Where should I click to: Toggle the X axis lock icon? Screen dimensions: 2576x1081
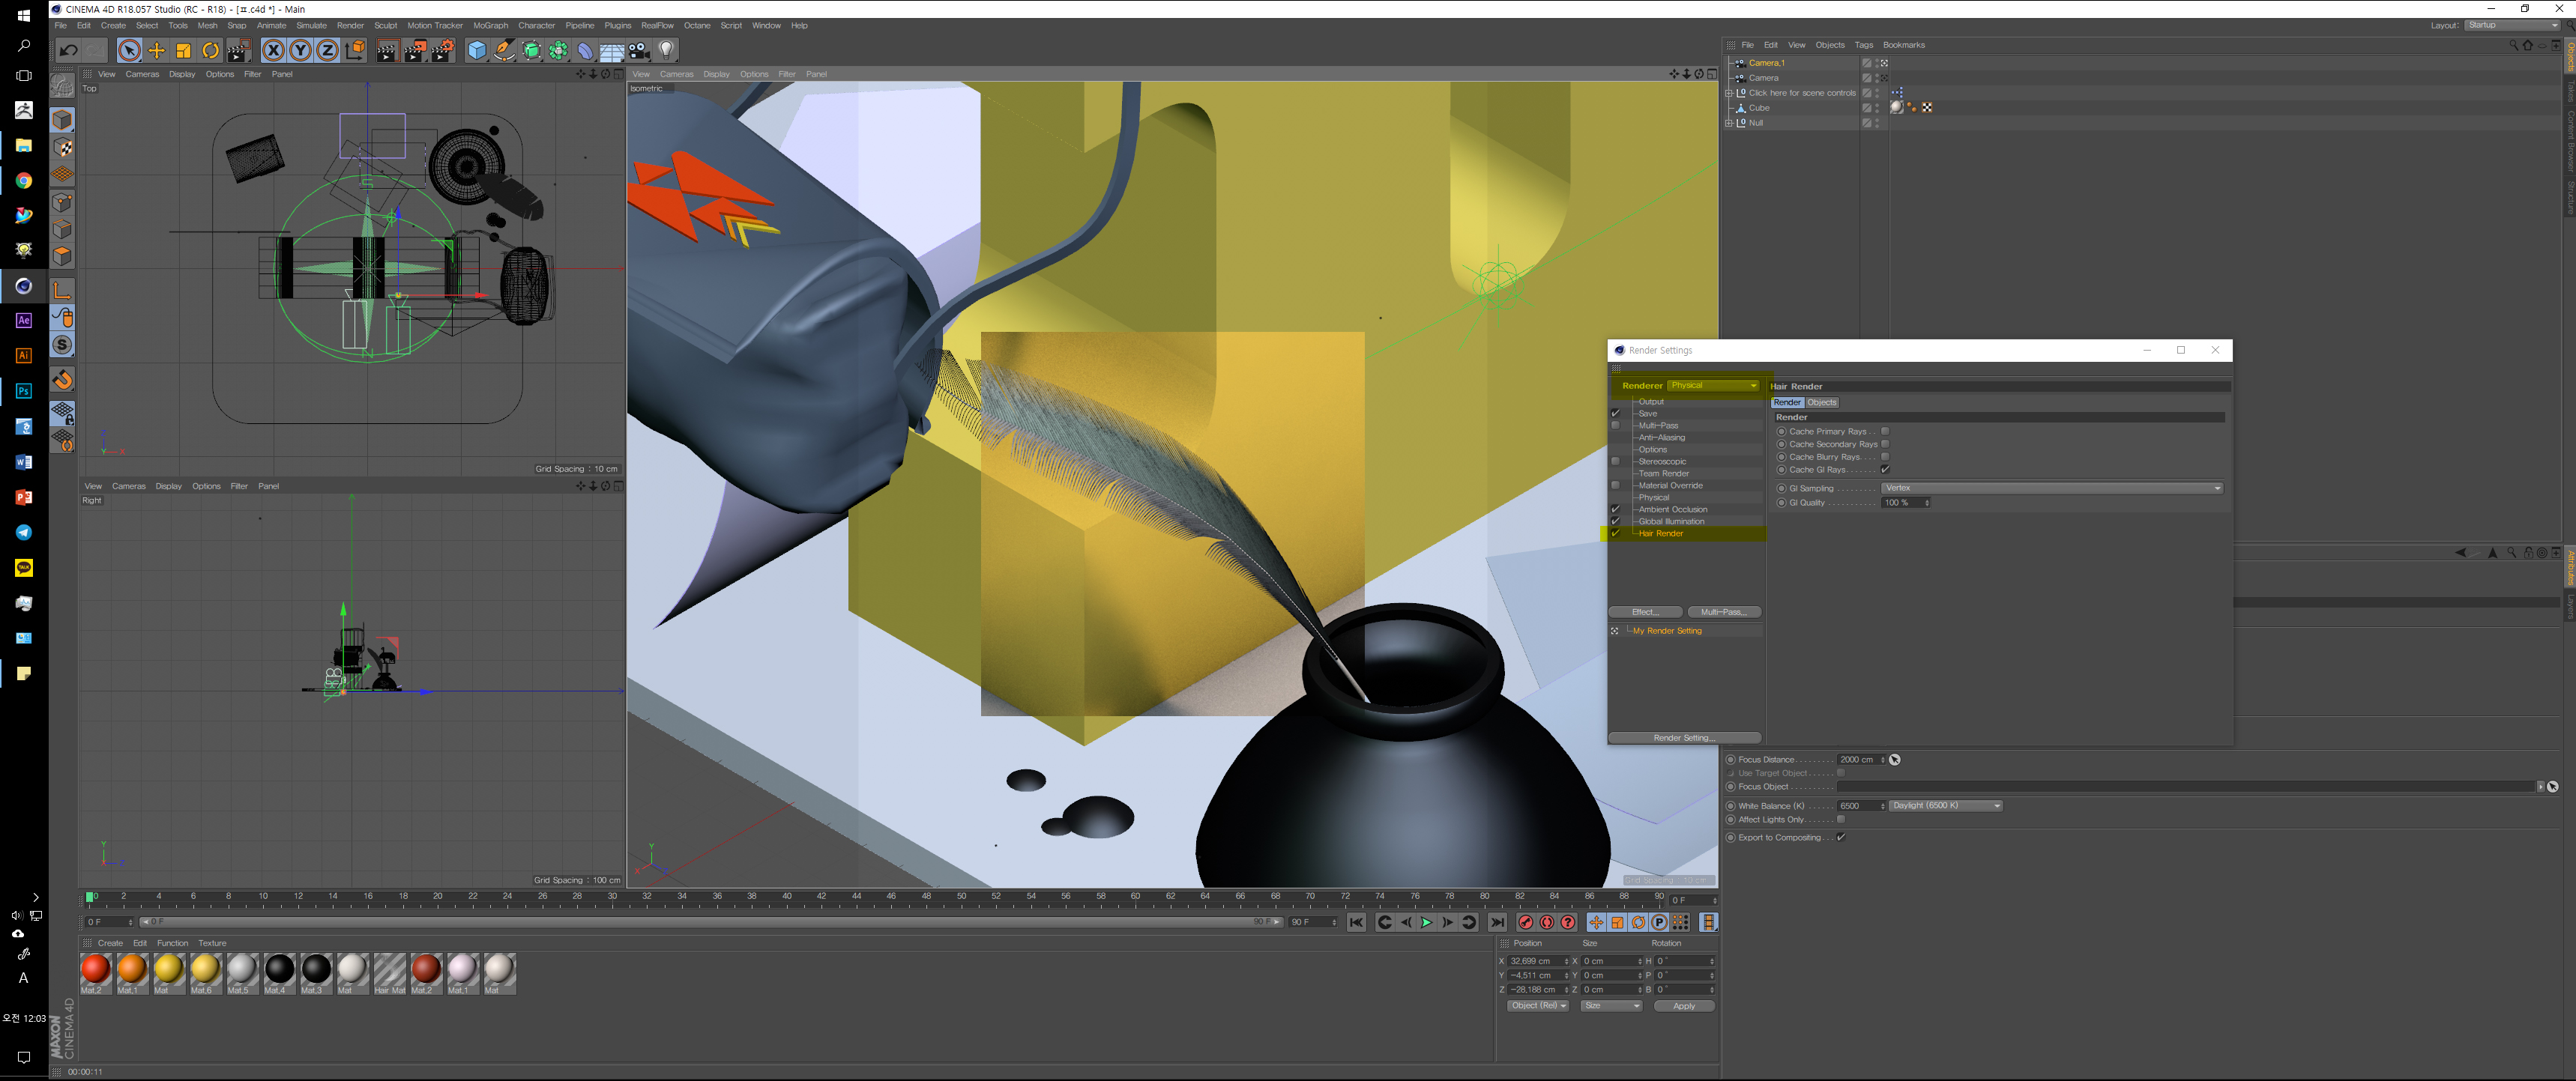273,50
